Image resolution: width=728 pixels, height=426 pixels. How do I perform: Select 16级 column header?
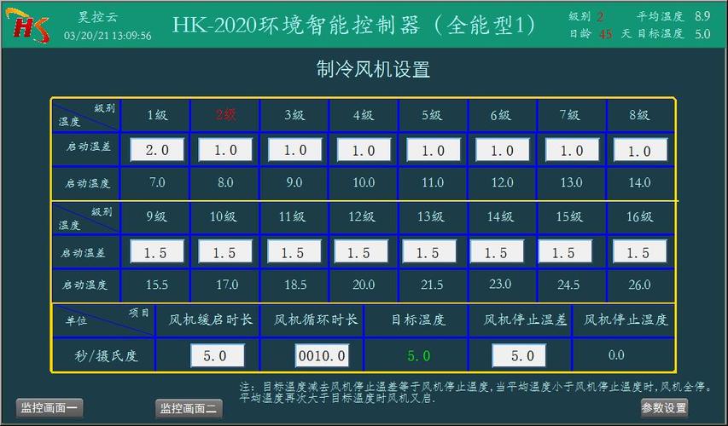pyautogui.click(x=639, y=216)
